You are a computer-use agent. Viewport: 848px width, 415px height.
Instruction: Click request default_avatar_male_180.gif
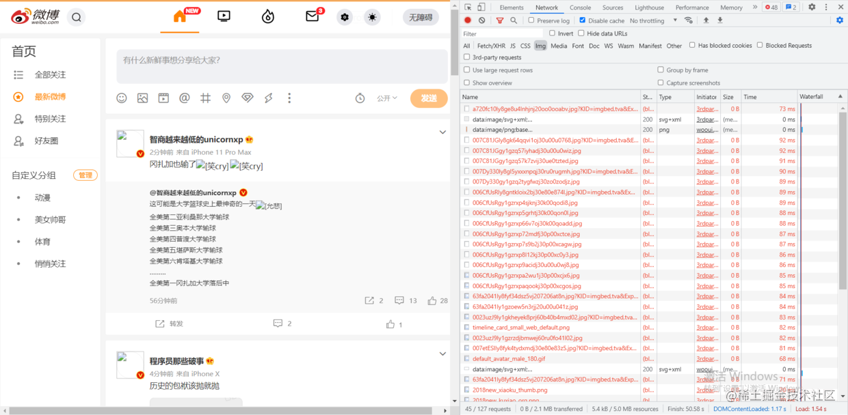tap(509, 358)
